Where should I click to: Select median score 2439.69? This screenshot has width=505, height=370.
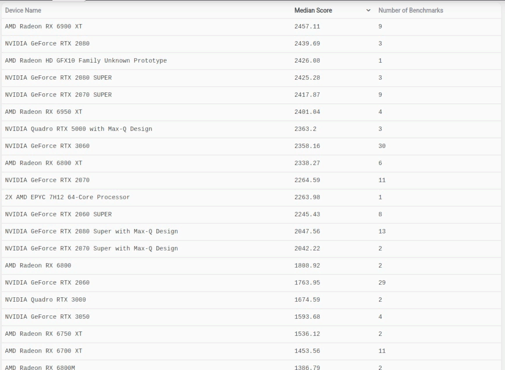307,43
